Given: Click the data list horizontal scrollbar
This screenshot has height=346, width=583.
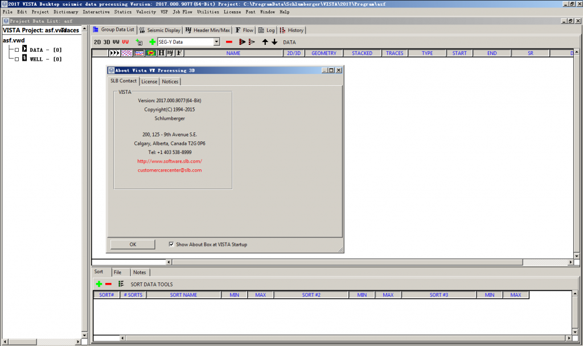Looking at the screenshot, I should (348, 262).
